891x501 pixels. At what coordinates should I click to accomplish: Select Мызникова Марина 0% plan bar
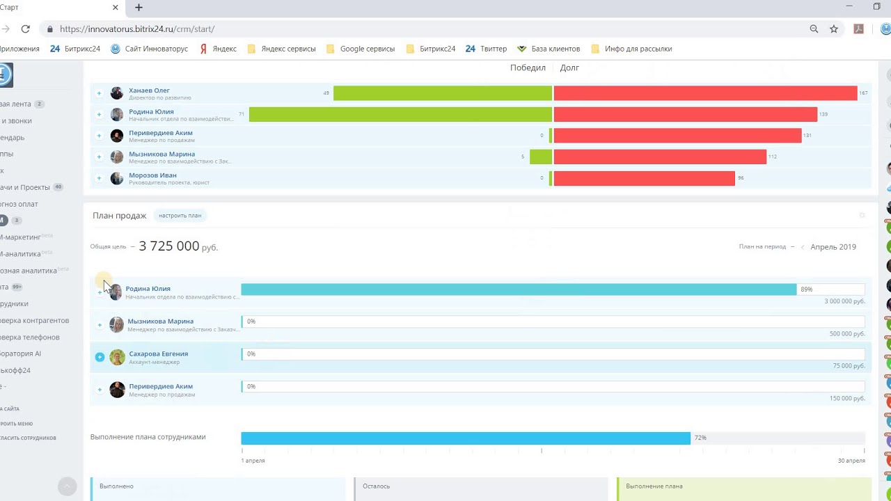[553, 321]
